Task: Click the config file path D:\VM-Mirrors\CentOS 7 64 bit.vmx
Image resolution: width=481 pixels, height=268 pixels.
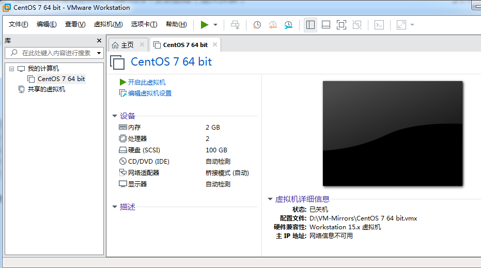Action: (363, 218)
